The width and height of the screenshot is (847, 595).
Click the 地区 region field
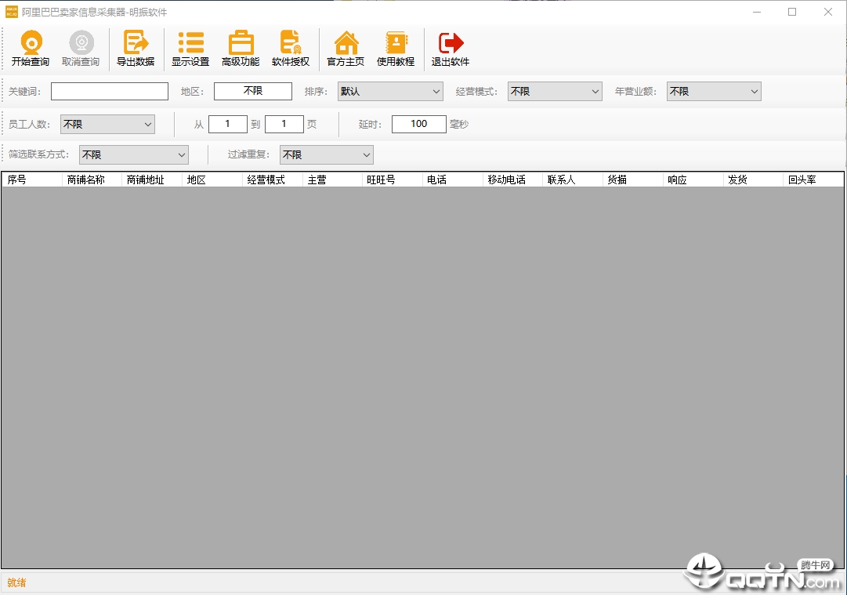[252, 92]
